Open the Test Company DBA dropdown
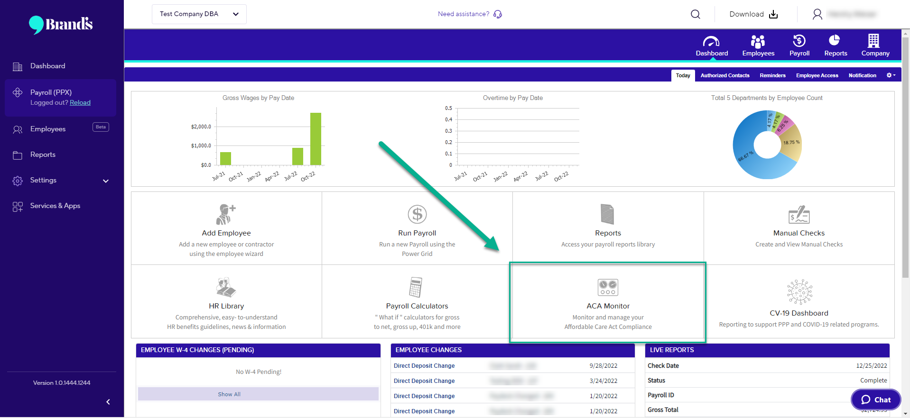910x418 pixels. coord(199,14)
